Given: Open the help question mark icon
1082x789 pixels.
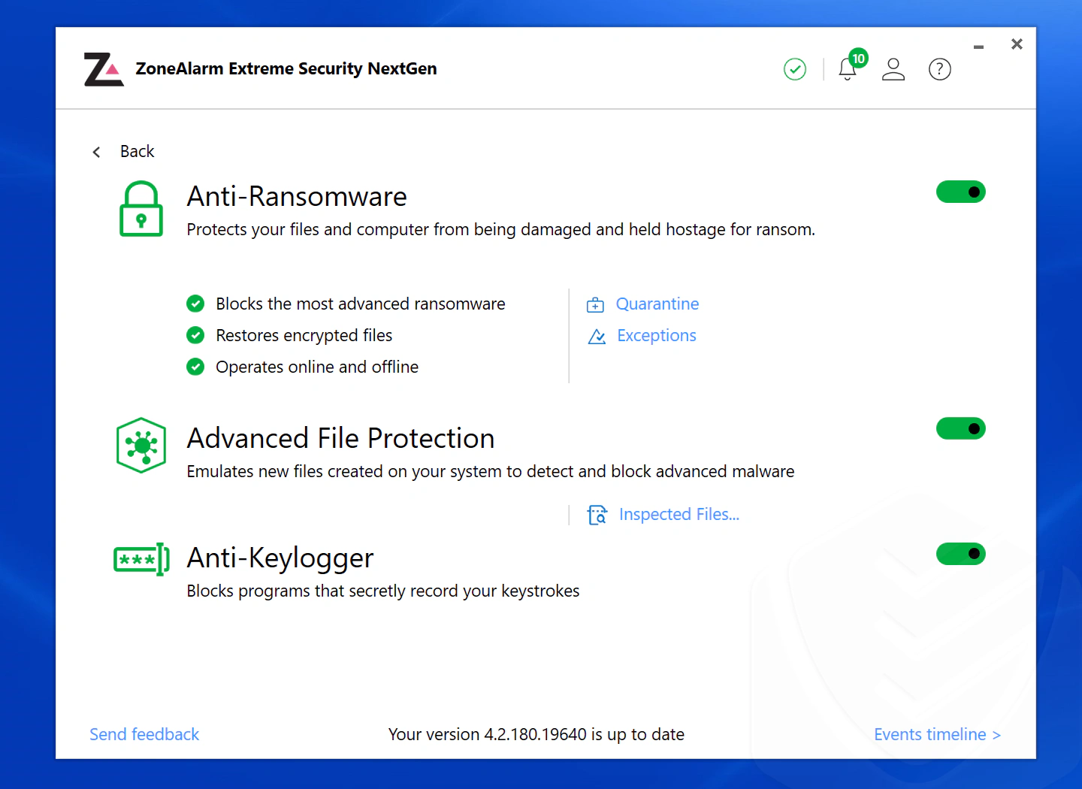Looking at the screenshot, I should point(940,69).
